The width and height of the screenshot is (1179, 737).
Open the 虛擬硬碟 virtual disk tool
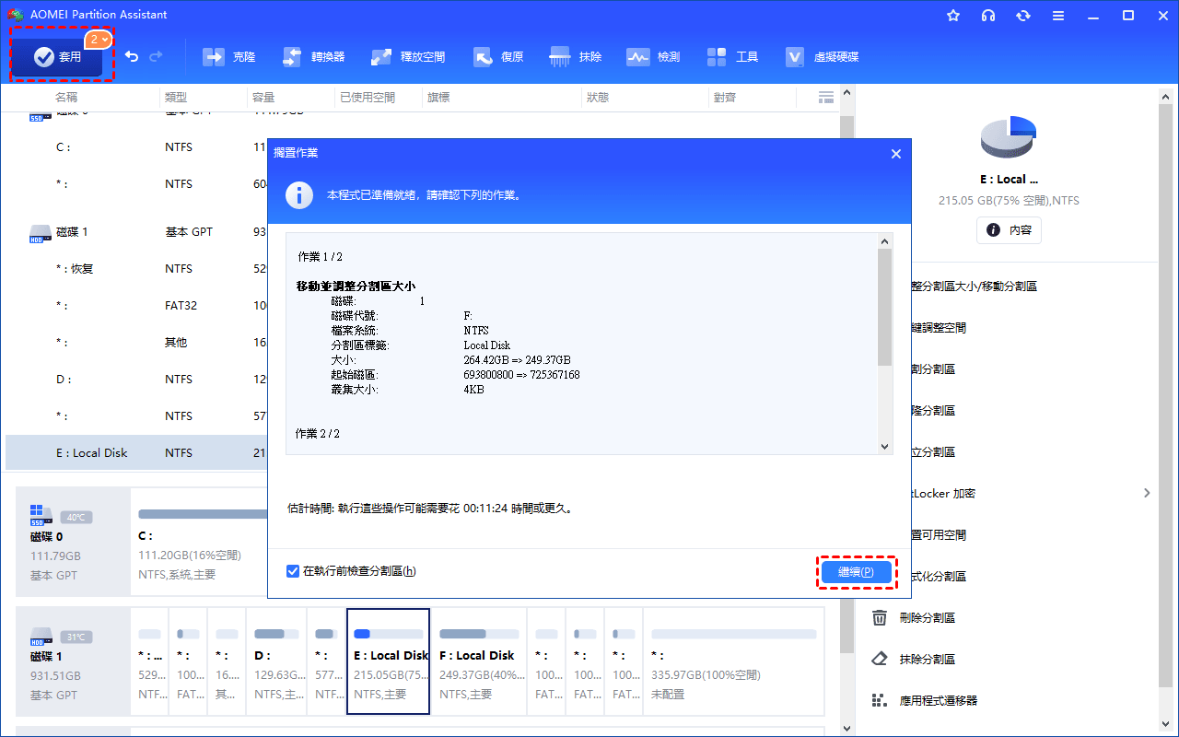click(x=822, y=57)
